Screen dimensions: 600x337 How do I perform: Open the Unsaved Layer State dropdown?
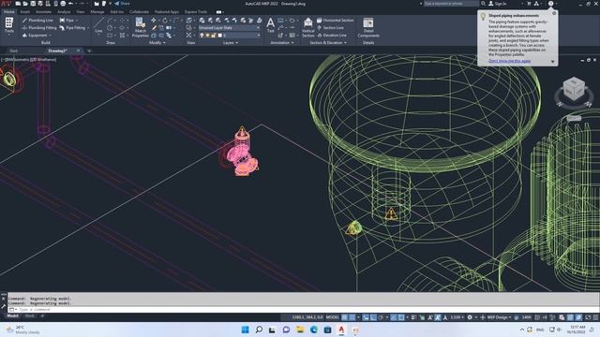tap(229, 28)
